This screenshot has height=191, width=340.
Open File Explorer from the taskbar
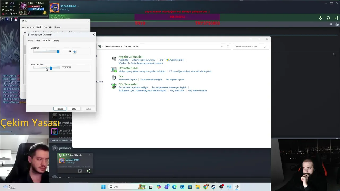pos(198,187)
